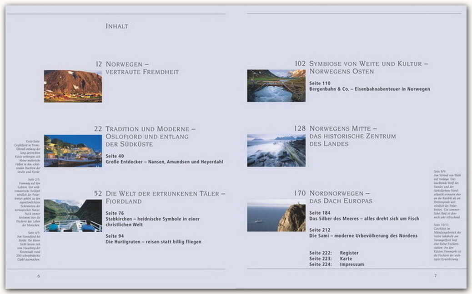Image resolution: width=472 pixels, height=294 pixels.
Task: Click the mountain village thumbnail for chapter 12
Action: [x=73, y=86]
